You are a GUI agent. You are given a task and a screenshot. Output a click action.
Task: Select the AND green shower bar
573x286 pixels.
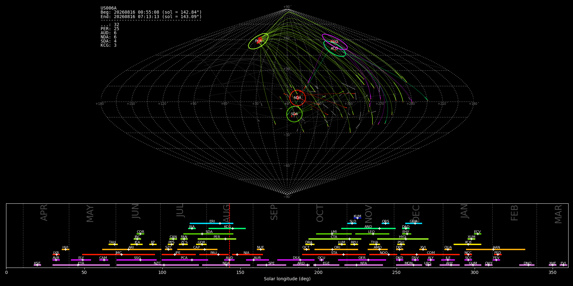coord(368,228)
